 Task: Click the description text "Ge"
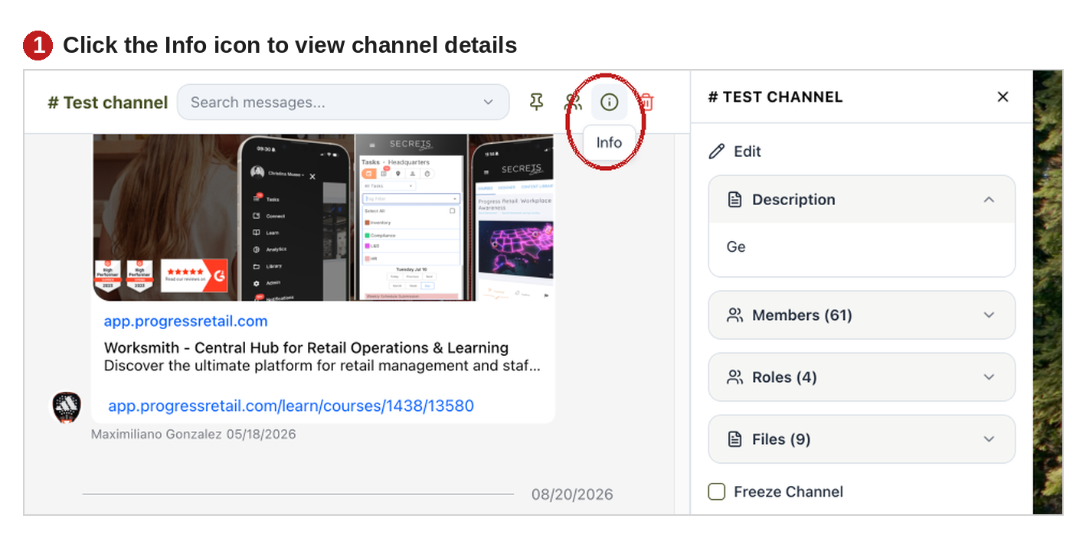pos(736,247)
